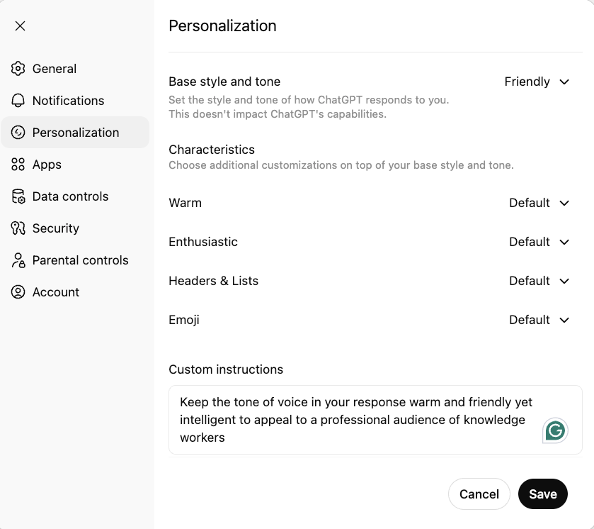Switch to Data controls section
The height and width of the screenshot is (529, 594).
click(x=70, y=196)
